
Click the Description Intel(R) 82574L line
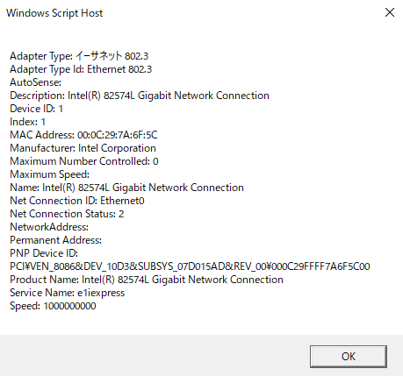(x=140, y=96)
